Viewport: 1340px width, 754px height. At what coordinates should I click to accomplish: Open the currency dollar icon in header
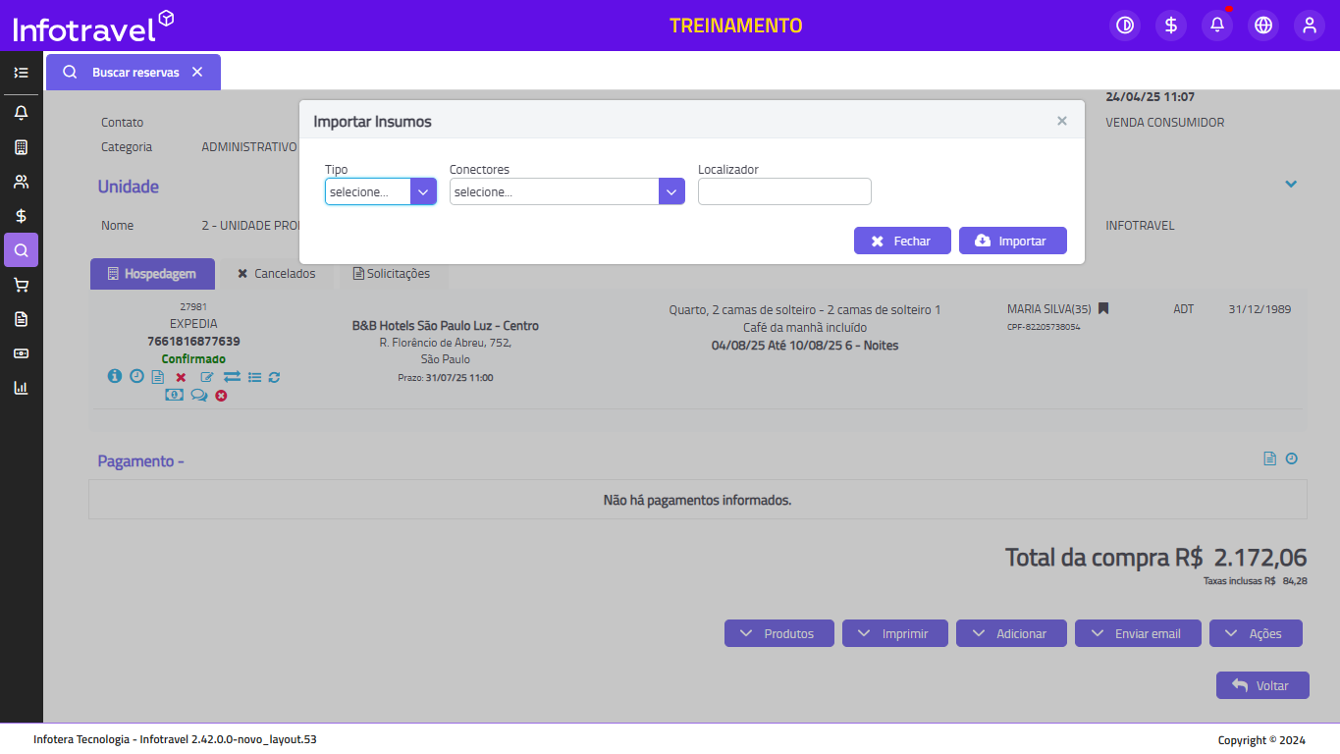point(1171,26)
